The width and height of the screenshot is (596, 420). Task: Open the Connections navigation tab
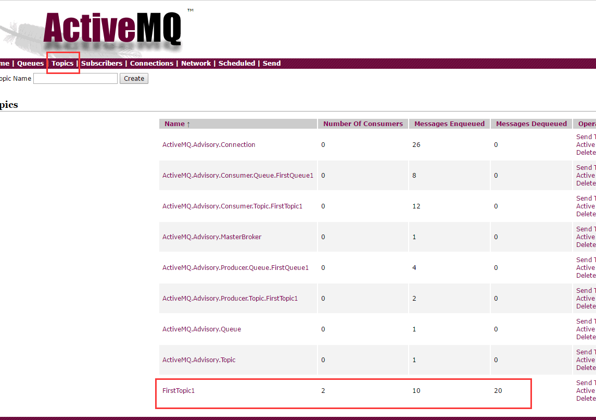pos(151,64)
